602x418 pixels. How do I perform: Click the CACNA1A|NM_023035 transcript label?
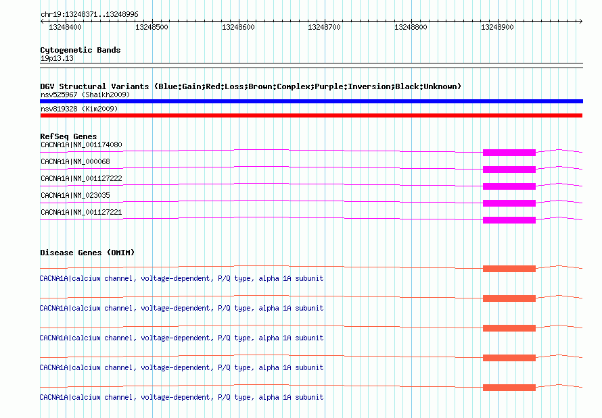click(x=75, y=195)
